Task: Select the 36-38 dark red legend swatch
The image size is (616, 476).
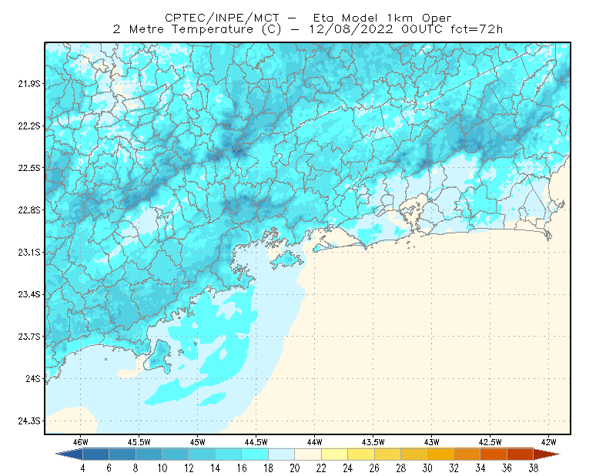Action: 520,454
